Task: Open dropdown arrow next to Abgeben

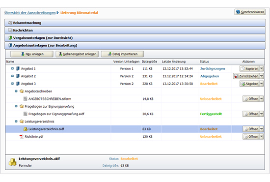Action: point(261,84)
